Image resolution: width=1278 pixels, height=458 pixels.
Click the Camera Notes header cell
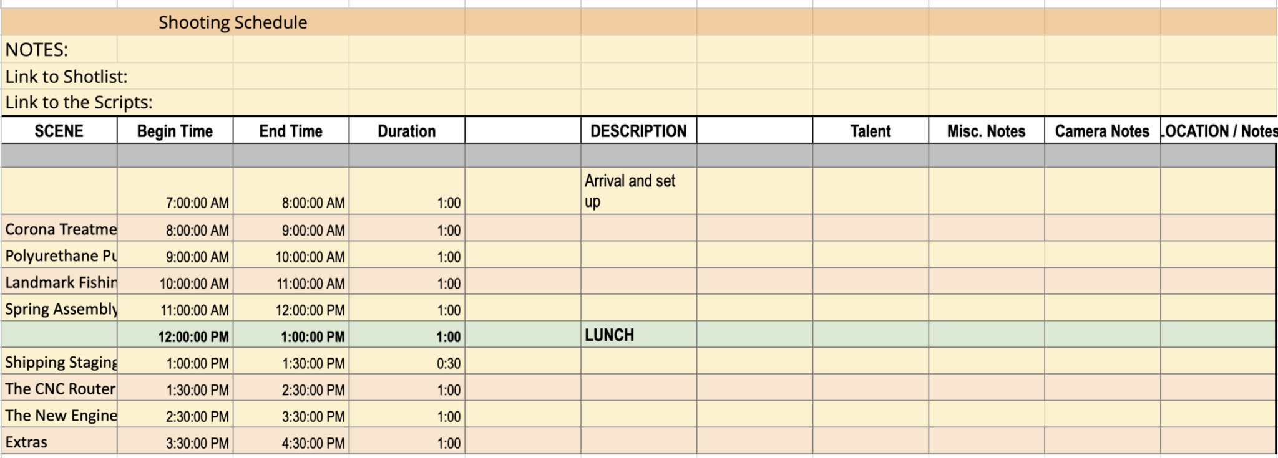pyautogui.click(x=1102, y=131)
